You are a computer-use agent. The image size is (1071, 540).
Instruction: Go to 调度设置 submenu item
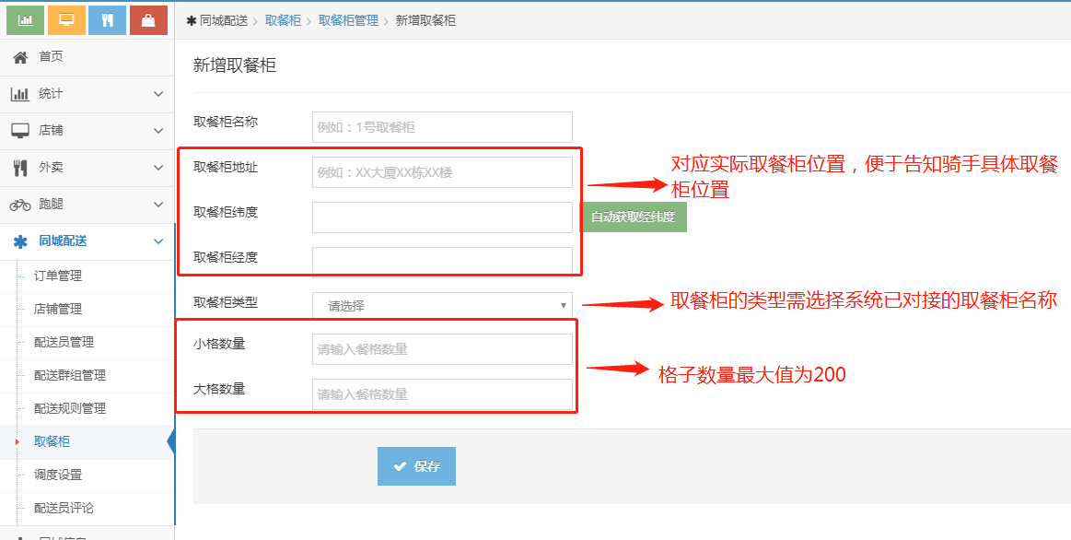[x=58, y=475]
